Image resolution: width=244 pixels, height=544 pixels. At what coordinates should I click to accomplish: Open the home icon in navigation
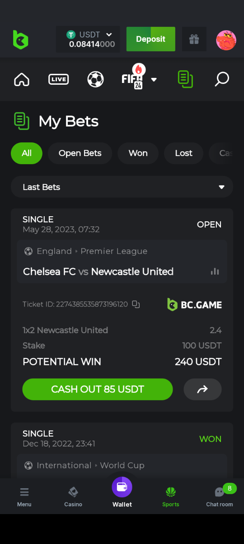(x=22, y=79)
